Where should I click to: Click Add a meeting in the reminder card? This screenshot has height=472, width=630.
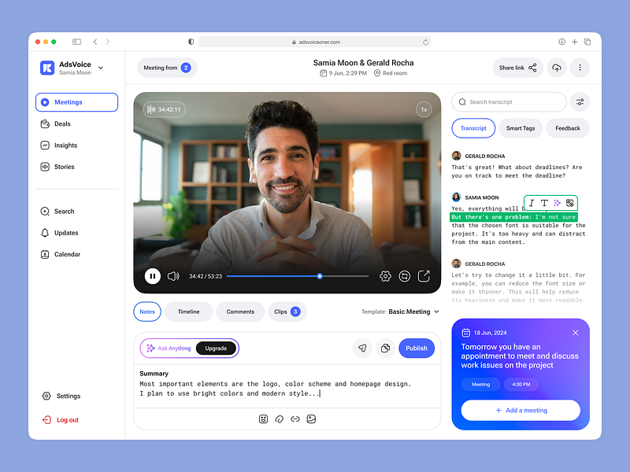[x=521, y=410]
